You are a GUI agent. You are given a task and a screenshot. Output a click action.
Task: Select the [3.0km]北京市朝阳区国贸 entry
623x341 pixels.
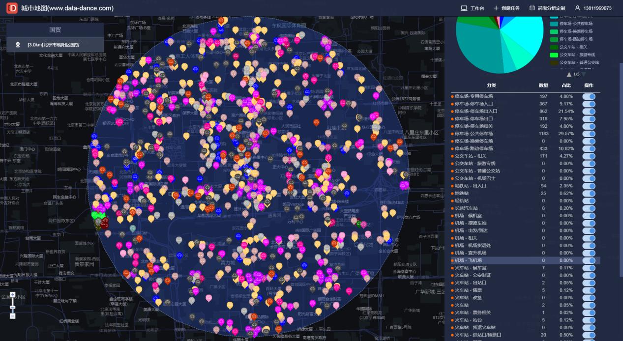[x=55, y=45]
